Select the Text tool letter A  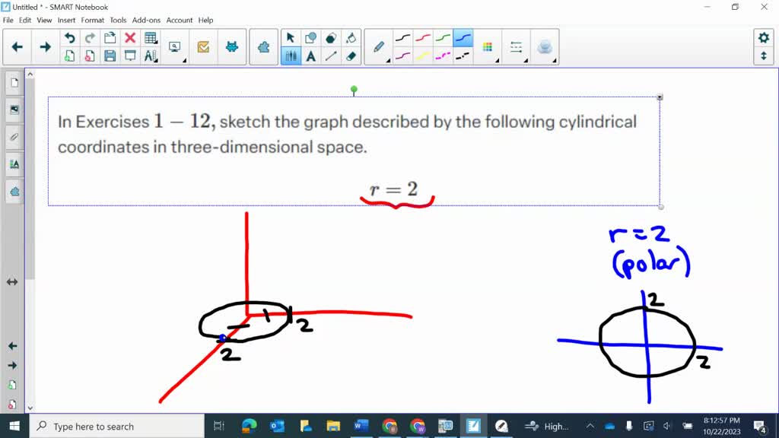(x=311, y=56)
